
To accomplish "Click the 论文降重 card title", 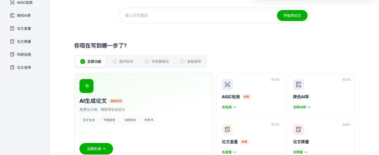I will (301, 142).
